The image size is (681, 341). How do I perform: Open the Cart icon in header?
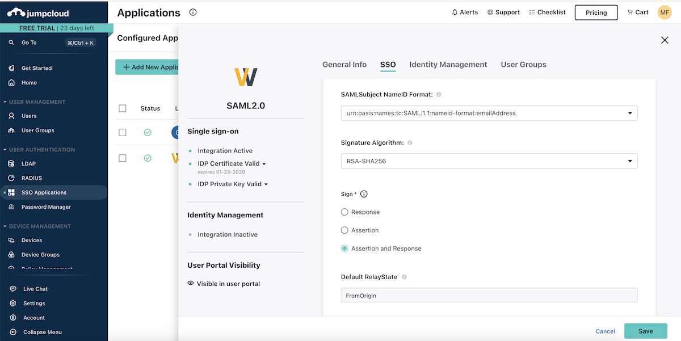tap(630, 12)
